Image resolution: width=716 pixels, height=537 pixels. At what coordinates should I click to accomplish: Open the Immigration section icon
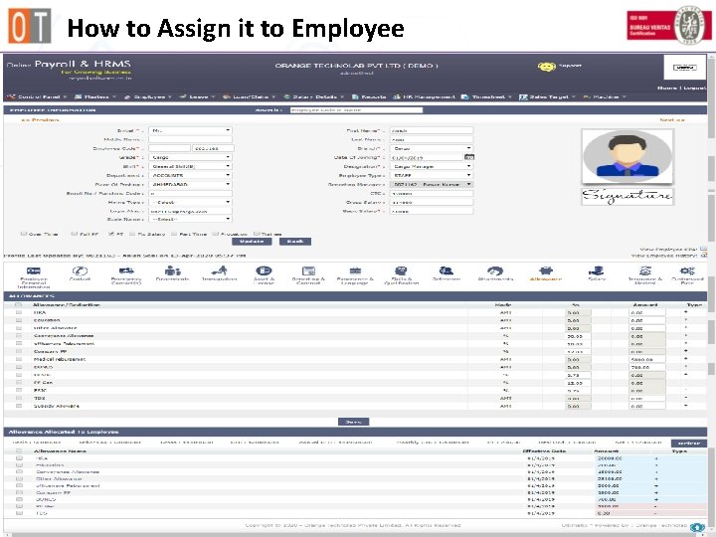[x=219, y=270]
